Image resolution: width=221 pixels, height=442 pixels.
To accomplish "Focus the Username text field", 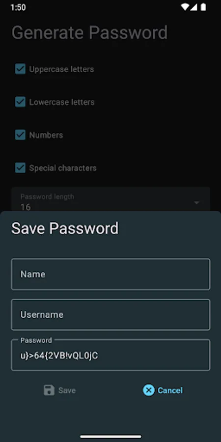I will (x=111, y=315).
